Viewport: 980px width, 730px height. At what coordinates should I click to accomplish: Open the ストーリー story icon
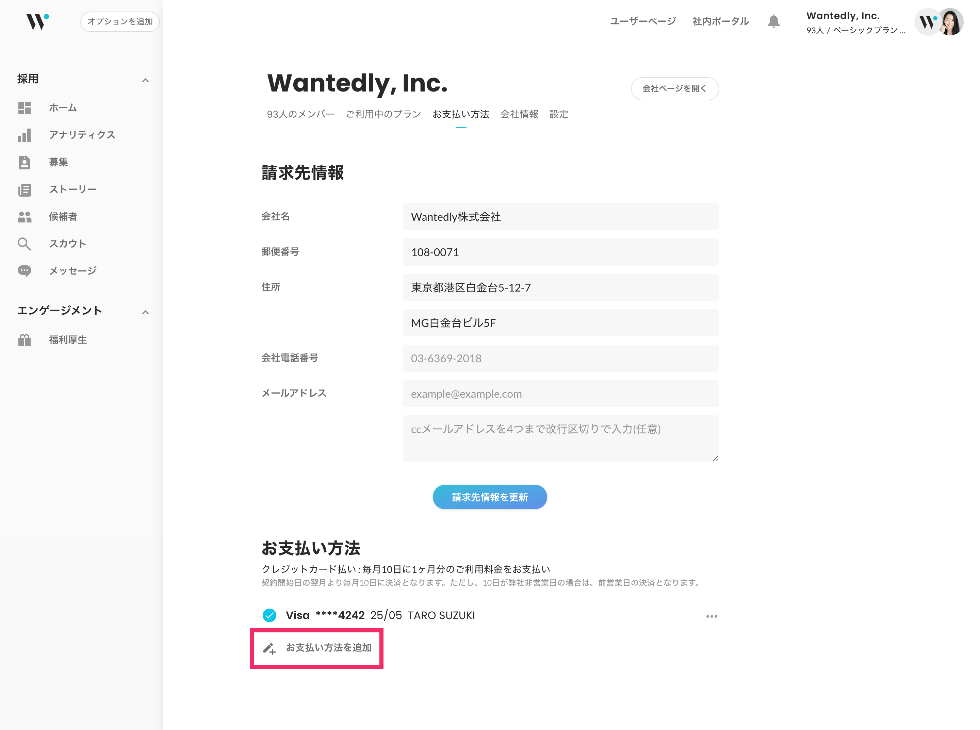[x=24, y=189]
